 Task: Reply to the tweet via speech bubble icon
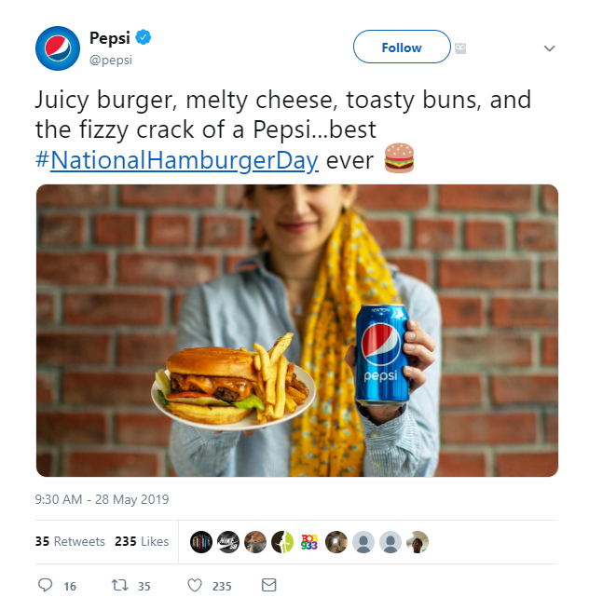45,586
